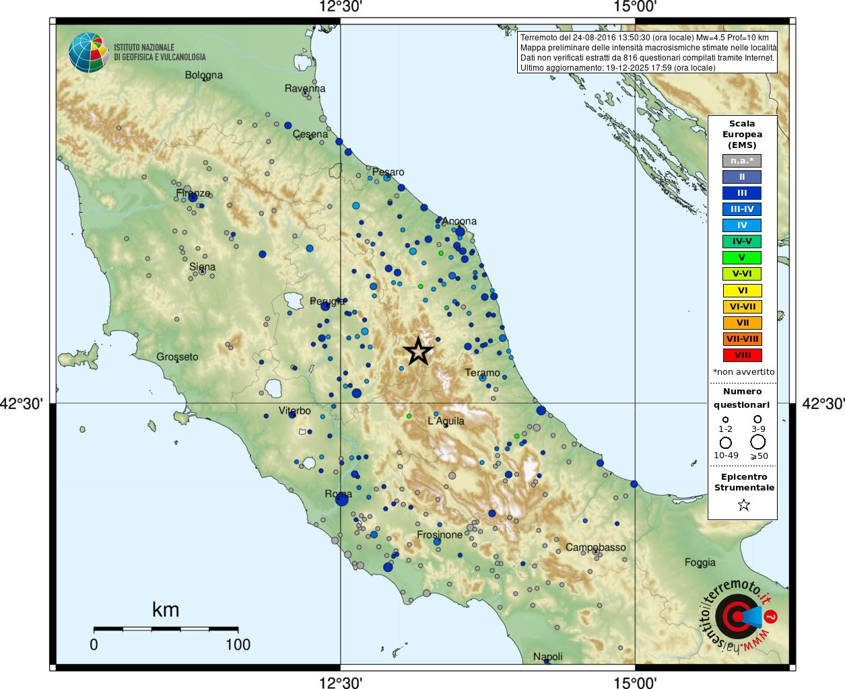Image resolution: width=845 pixels, height=689 pixels.
Task: Click the Scala Europea (EMS) legend title
Action: (742, 134)
